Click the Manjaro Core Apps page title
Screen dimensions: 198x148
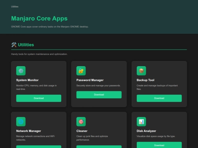[x=39, y=19]
